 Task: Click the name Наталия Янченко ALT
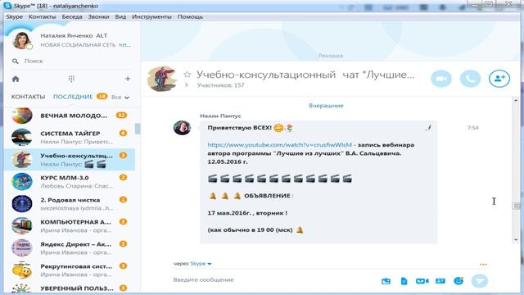(74, 36)
